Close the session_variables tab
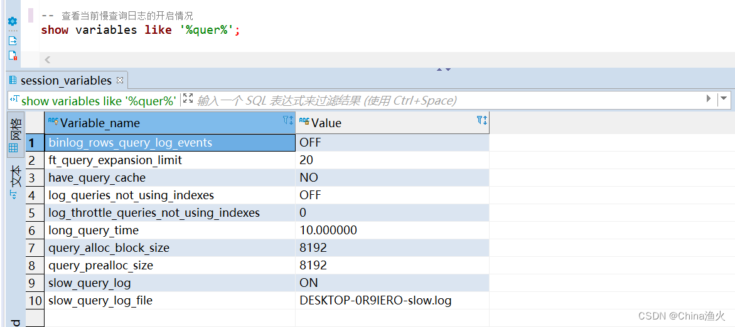This screenshot has height=327, width=735. pos(119,80)
